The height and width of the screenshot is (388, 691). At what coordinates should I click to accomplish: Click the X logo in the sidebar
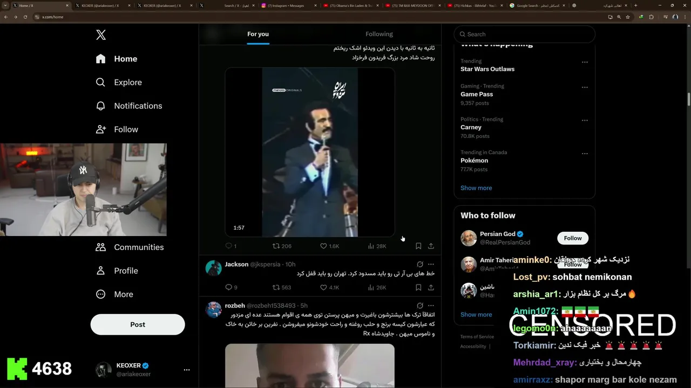pyautogui.click(x=101, y=35)
